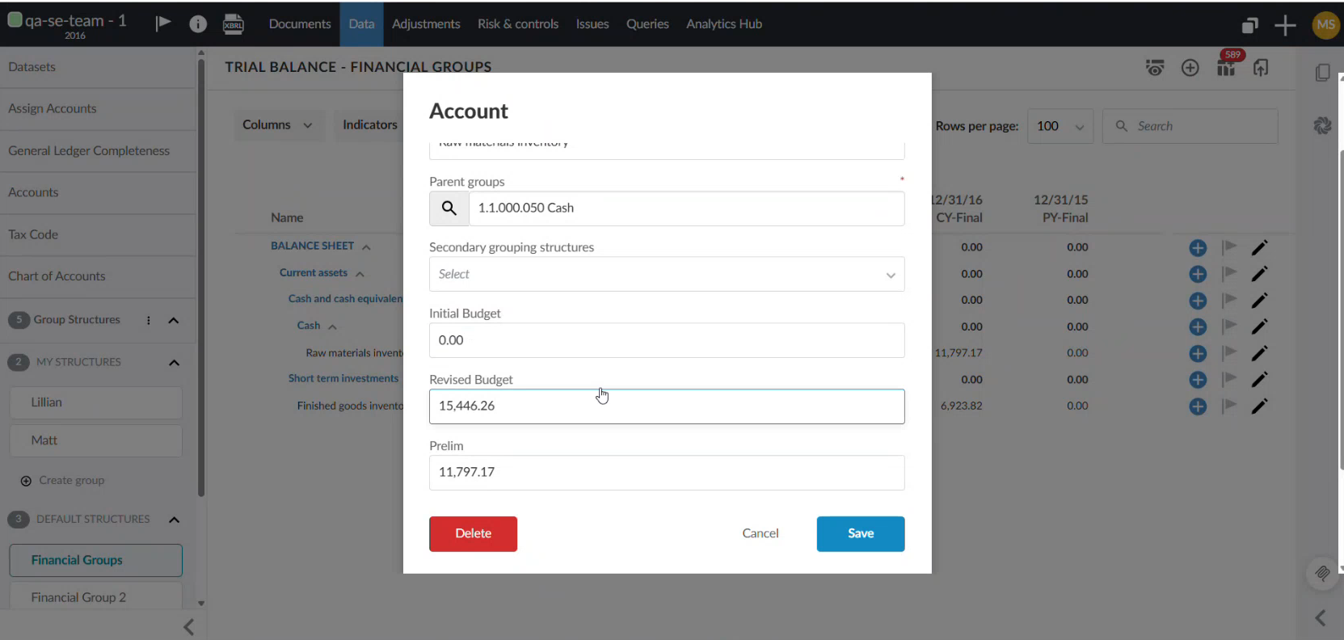The height and width of the screenshot is (640, 1344).
Task: Click the eye view icon above table
Action: [x=1155, y=68]
